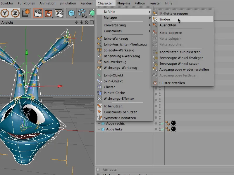
Task: Toggle visibility dots of Auge links
Action: point(160,129)
